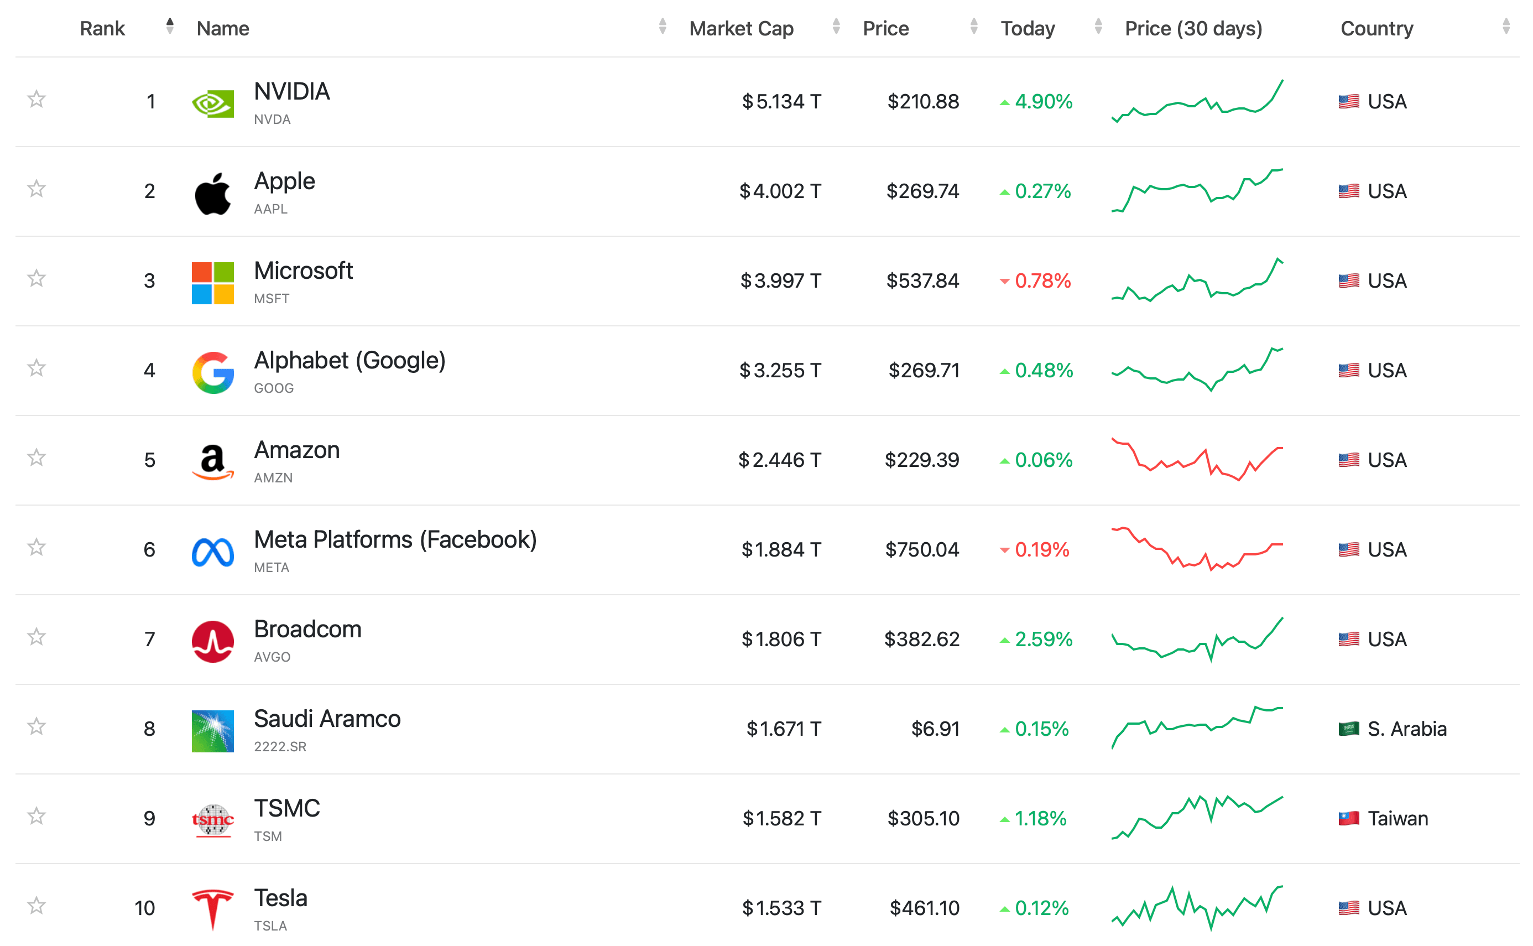Viewport: 1533px width, 946px height.
Task: Toggle favorite star for NVIDIA
Action: click(x=36, y=99)
